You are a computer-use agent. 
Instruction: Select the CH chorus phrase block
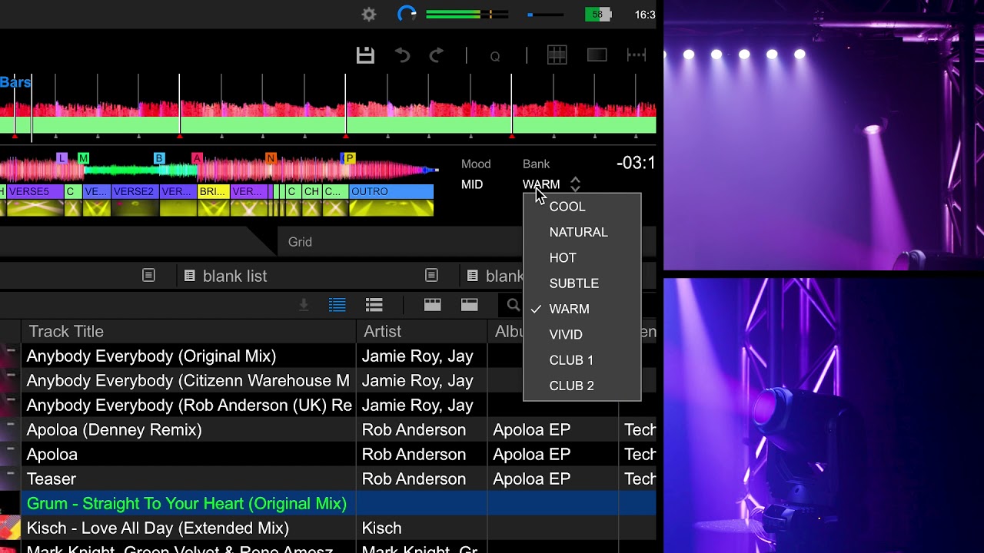pyautogui.click(x=311, y=191)
